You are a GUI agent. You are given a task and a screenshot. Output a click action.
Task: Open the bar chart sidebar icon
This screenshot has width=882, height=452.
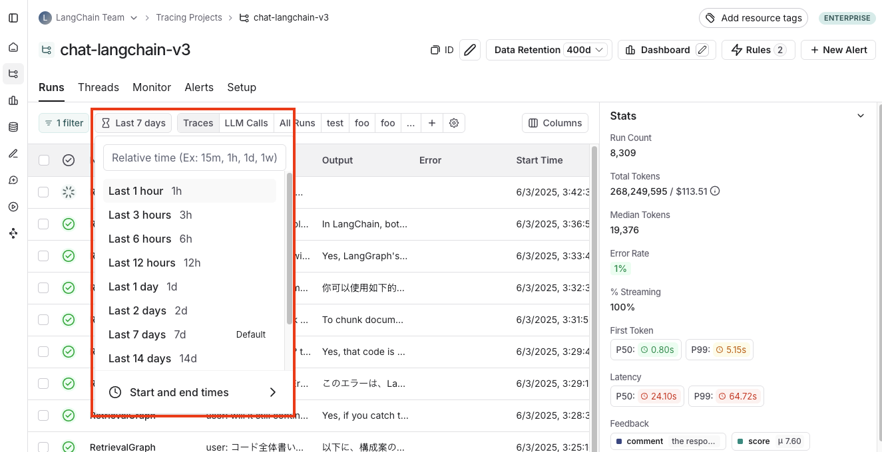pyautogui.click(x=13, y=100)
